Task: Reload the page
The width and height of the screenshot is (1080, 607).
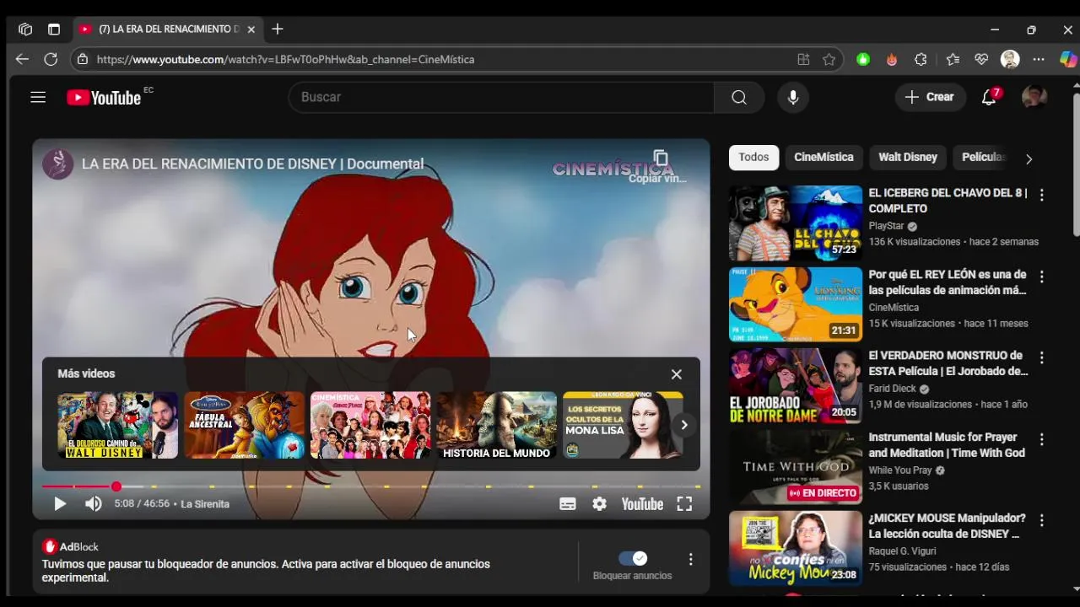Action: click(x=51, y=59)
